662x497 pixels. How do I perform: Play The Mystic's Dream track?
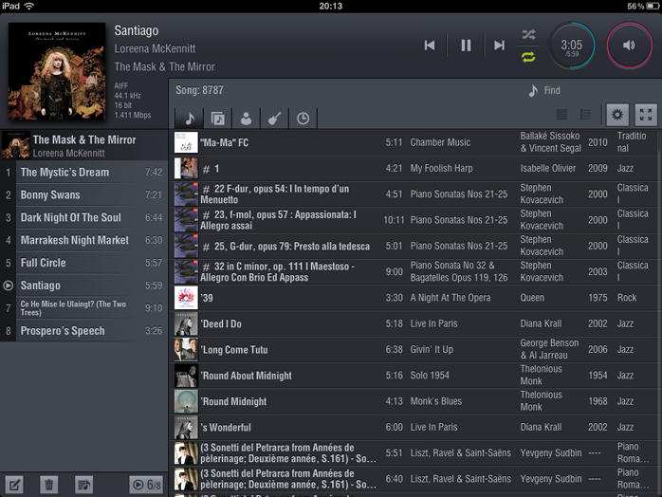pyautogui.click(x=84, y=172)
